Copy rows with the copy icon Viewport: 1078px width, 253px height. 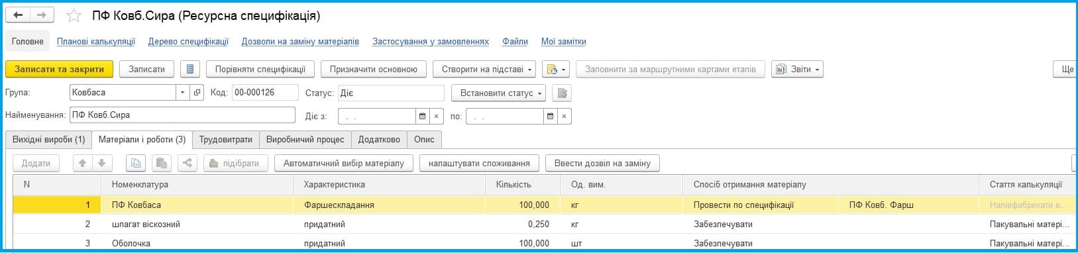pos(136,163)
